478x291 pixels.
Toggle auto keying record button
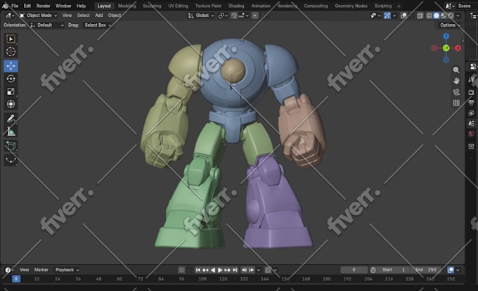coord(181,270)
